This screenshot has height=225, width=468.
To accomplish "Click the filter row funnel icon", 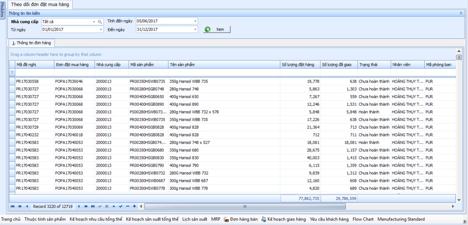I will click(12, 72).
